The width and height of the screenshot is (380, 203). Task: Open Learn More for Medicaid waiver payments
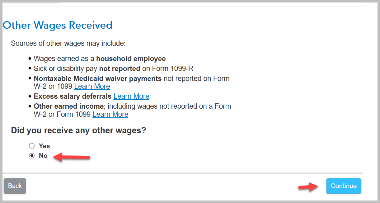(92, 86)
